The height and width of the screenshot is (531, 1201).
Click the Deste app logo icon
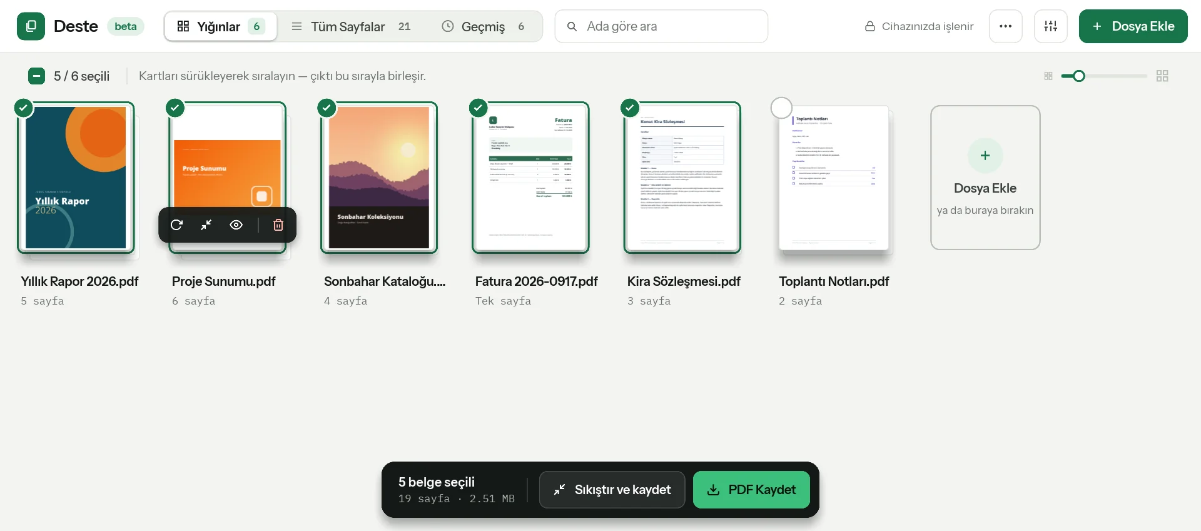click(x=31, y=26)
